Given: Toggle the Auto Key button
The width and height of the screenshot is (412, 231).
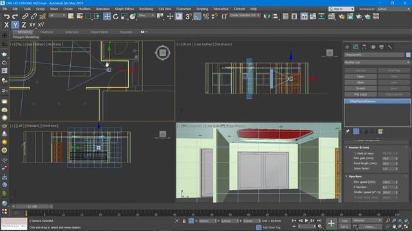Looking at the screenshot, I should (x=344, y=221).
